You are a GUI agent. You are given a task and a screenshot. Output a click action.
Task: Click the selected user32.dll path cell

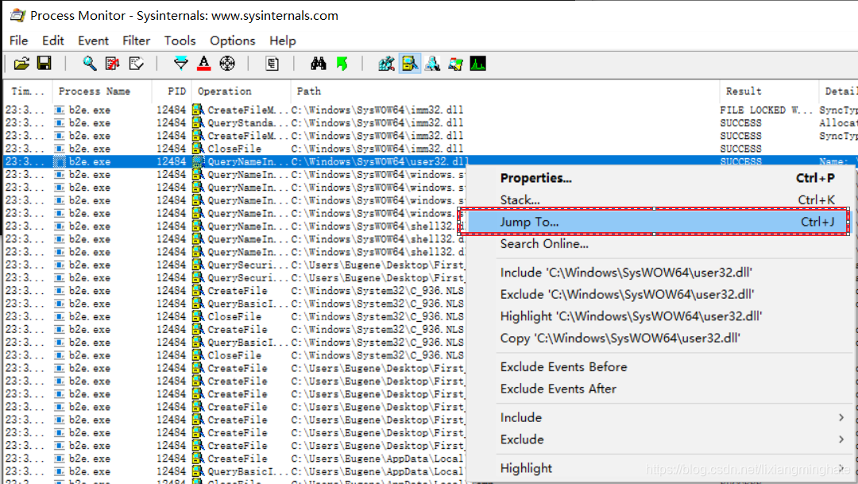click(381, 161)
